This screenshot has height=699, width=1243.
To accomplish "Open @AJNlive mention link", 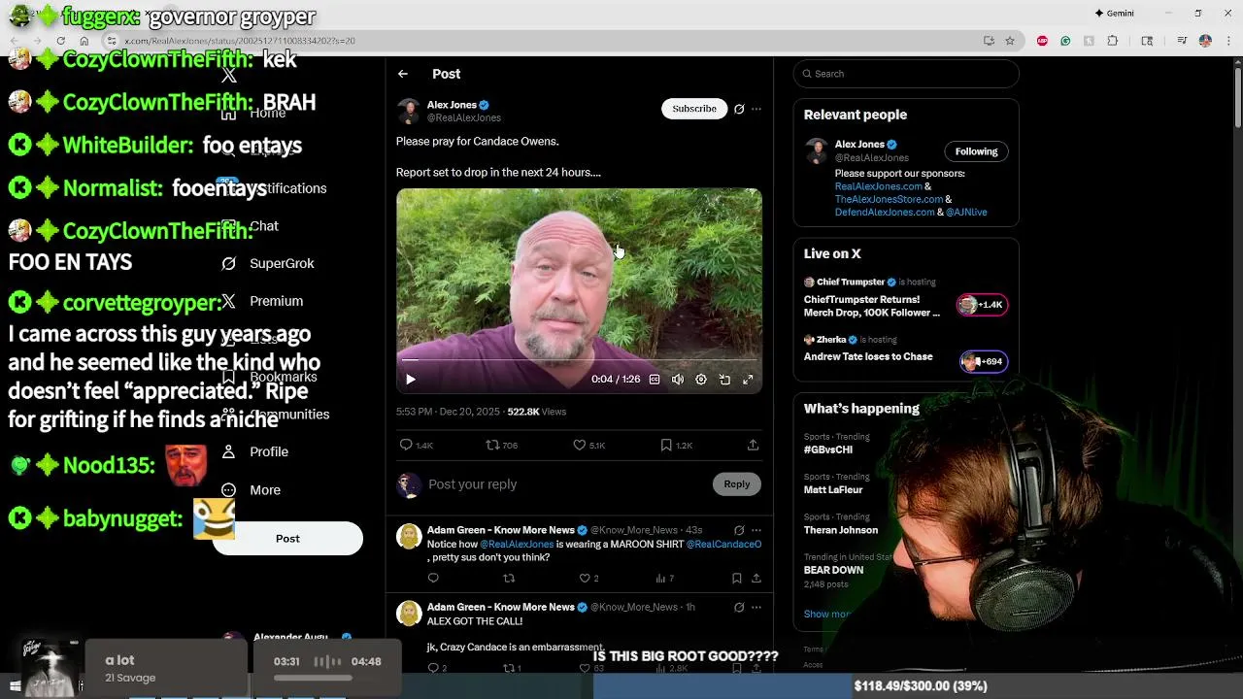I will coord(966,212).
